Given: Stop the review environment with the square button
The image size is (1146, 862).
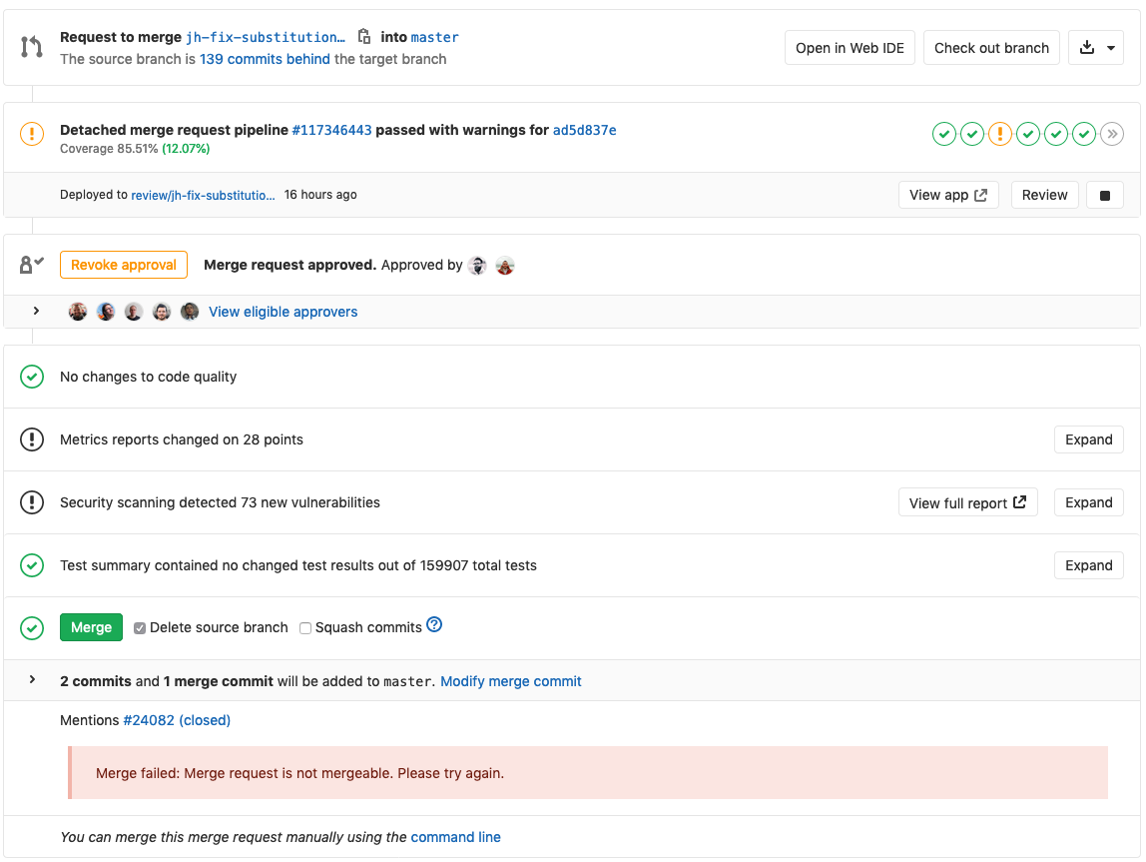Looking at the screenshot, I should pyautogui.click(x=1105, y=196).
